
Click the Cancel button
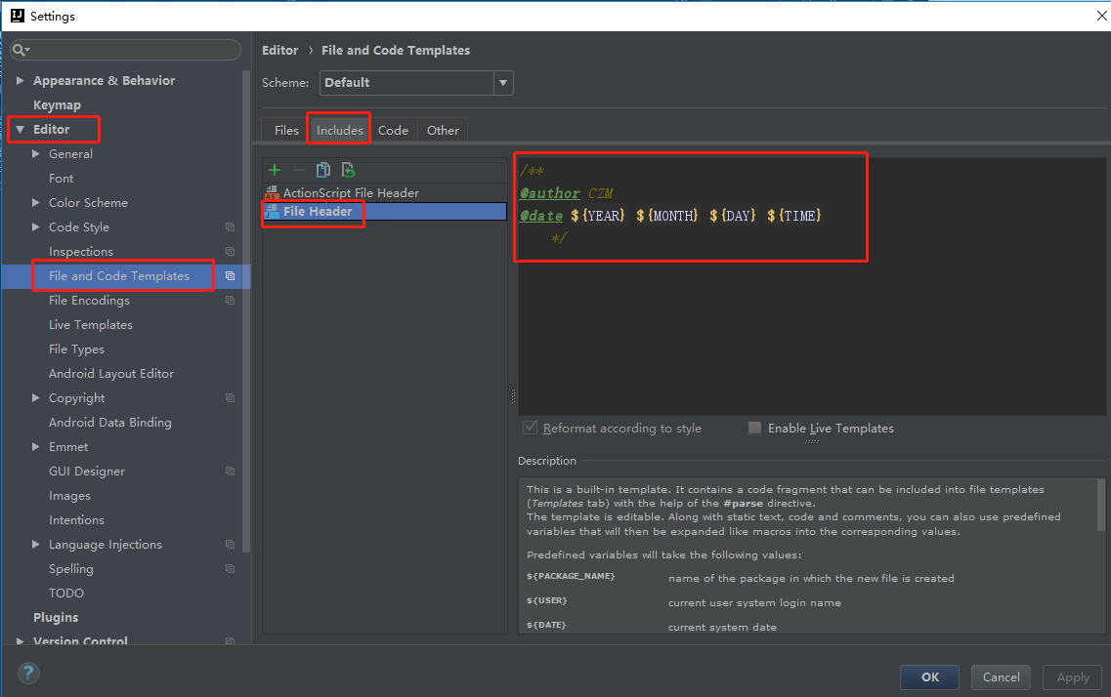[x=1002, y=677]
